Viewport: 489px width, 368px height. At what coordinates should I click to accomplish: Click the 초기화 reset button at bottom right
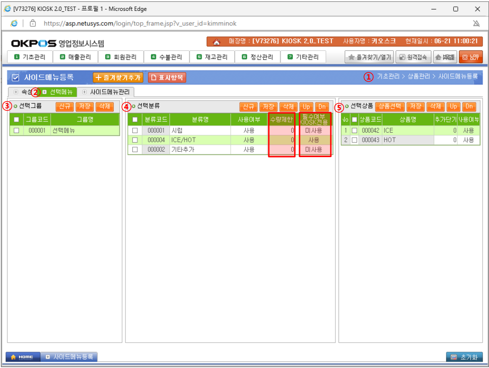click(464, 357)
